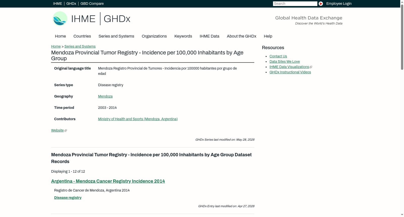This screenshot has height=217, width=404.
Task: Open GBD Compare in top bar
Action: (92, 4)
